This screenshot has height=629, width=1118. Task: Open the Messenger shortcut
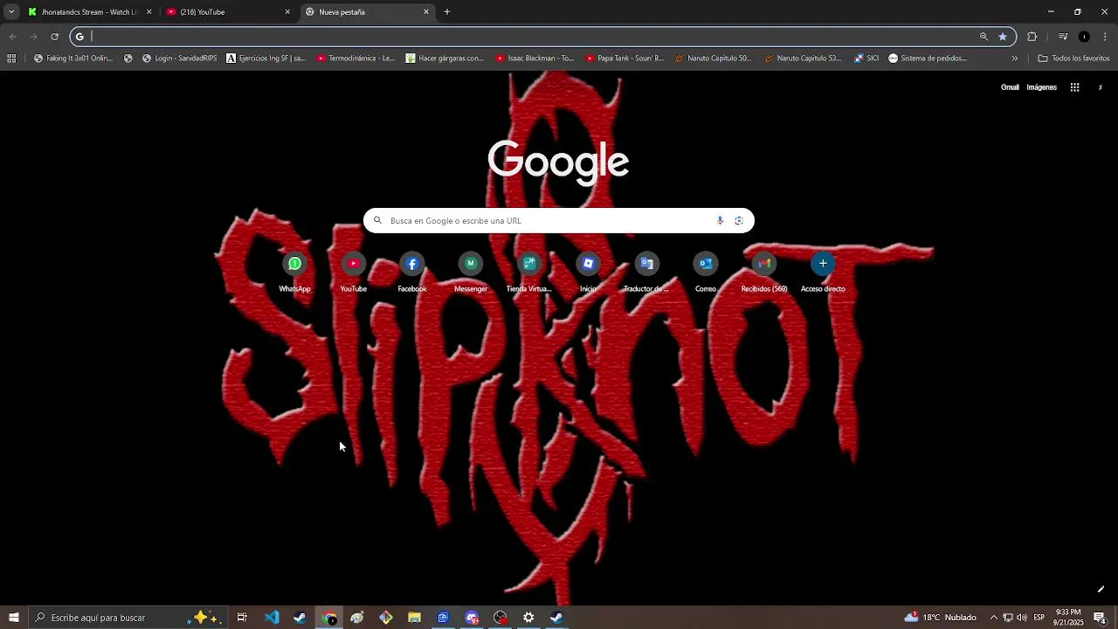point(471,273)
